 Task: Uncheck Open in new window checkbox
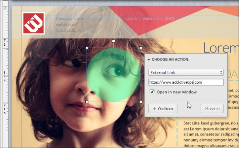click(152, 92)
